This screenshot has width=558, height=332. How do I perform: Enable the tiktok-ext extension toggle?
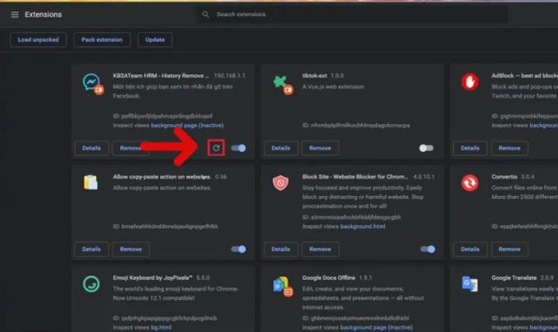(426, 148)
